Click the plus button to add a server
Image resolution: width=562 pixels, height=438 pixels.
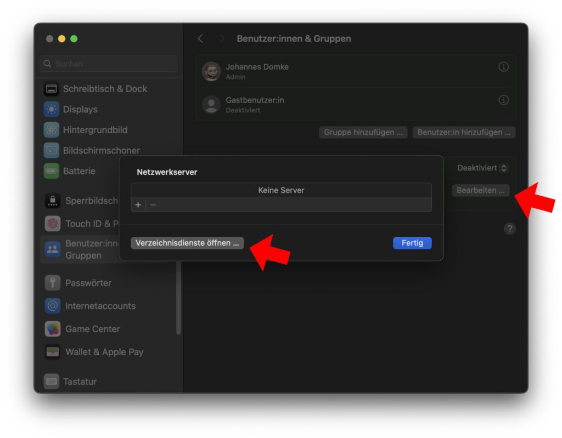[x=138, y=205]
